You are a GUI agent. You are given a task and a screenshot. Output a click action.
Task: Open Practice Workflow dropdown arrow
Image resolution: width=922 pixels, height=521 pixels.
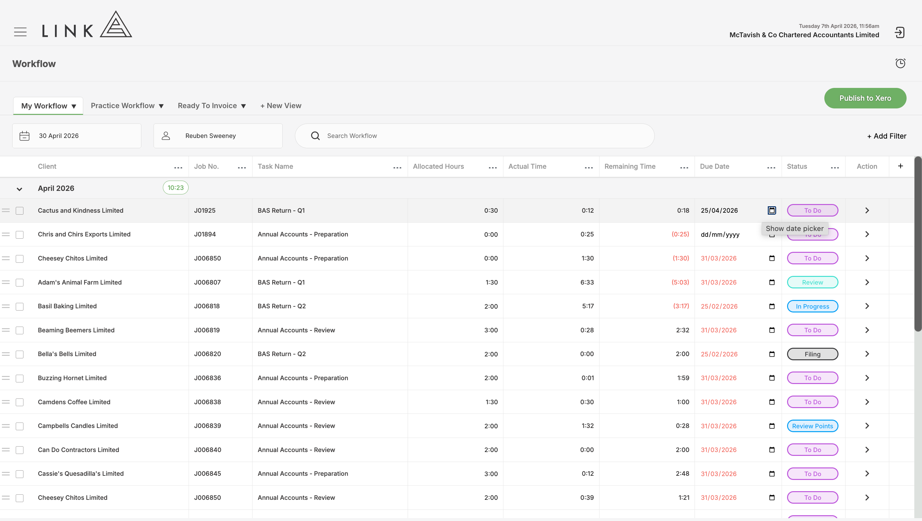(x=161, y=106)
